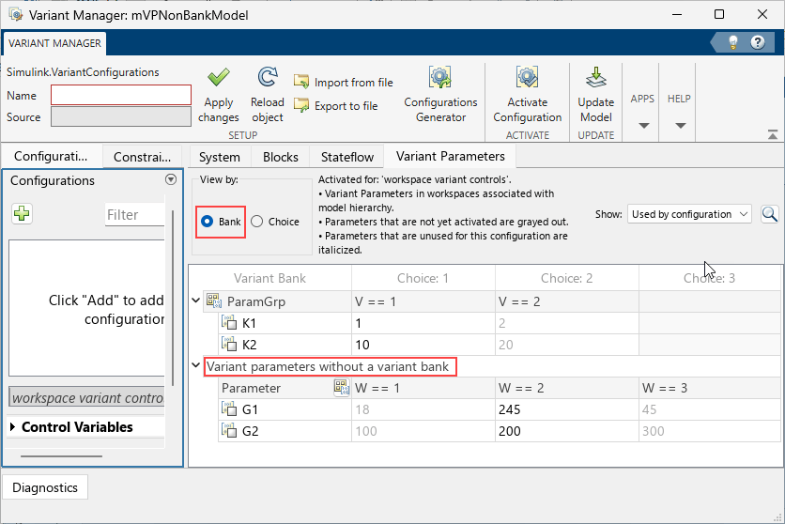Switch to the Configurations tab
This screenshot has width=785, height=524.
click(51, 157)
